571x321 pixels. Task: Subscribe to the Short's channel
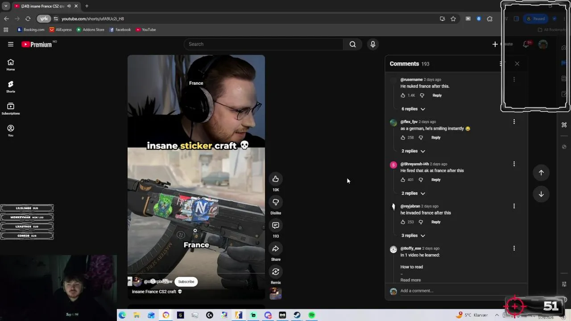[186, 282]
